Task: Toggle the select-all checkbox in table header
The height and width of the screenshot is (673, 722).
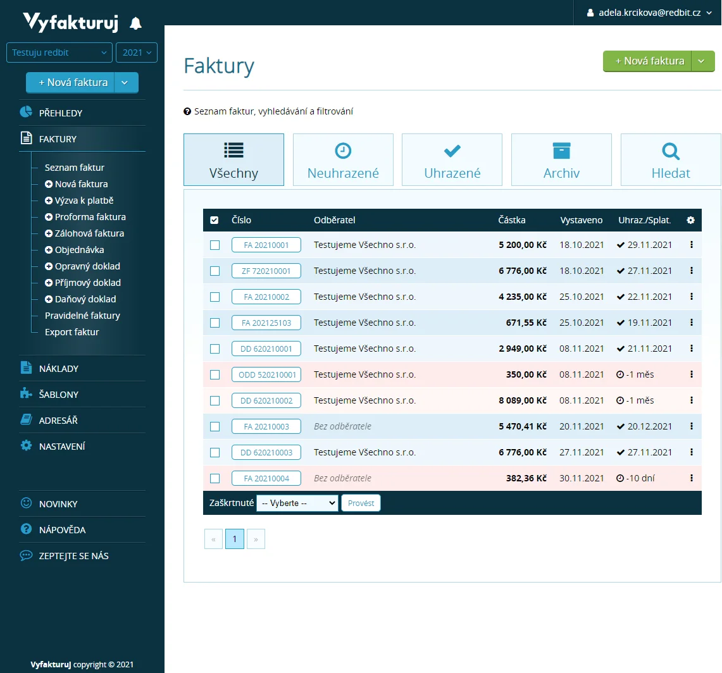Action: point(215,220)
